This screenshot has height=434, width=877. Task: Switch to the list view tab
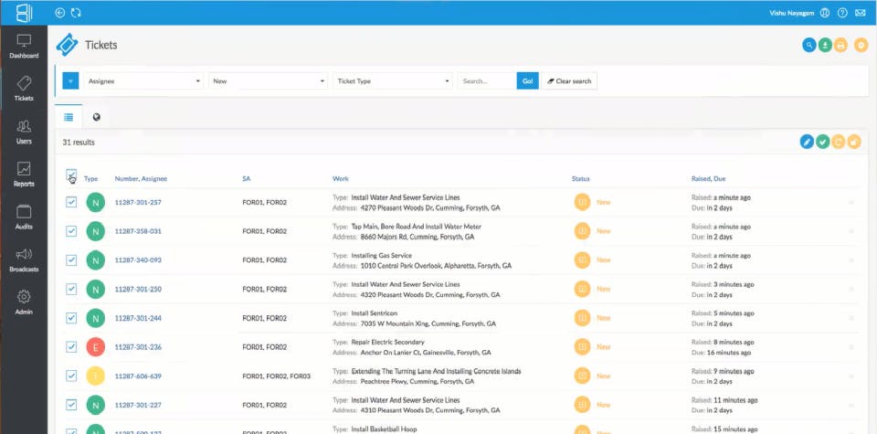(x=69, y=118)
